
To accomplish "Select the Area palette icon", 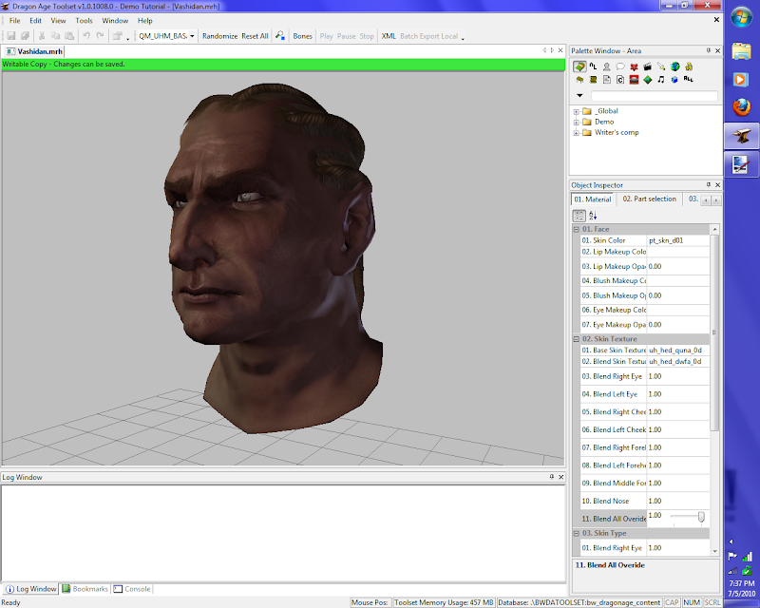I will point(579,66).
